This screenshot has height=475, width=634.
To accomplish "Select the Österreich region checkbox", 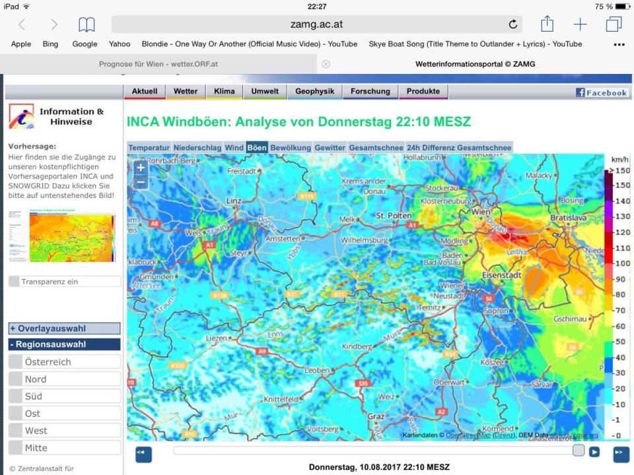I will tap(15, 362).
